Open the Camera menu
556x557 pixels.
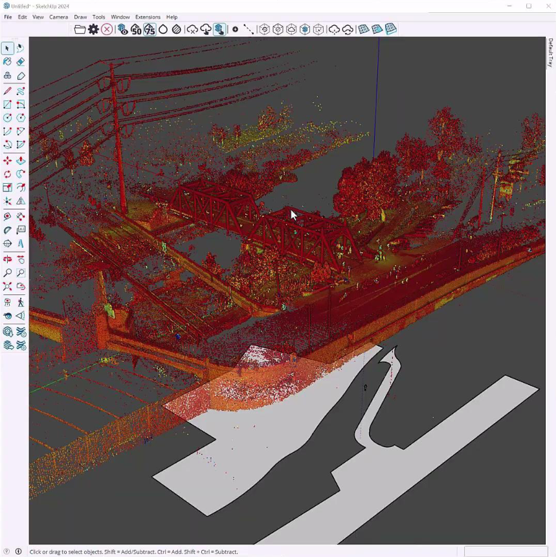59,17
